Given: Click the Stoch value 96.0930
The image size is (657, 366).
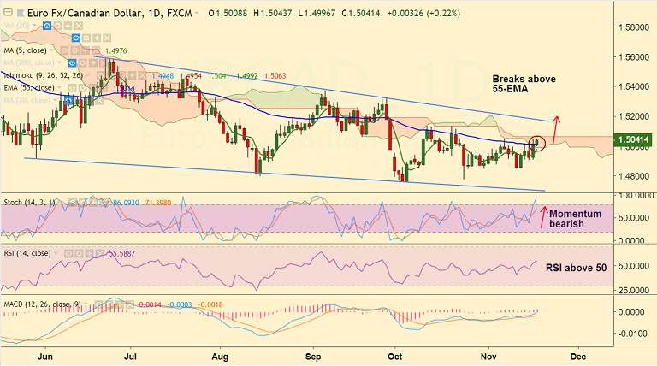Looking at the screenshot, I should coord(126,203).
